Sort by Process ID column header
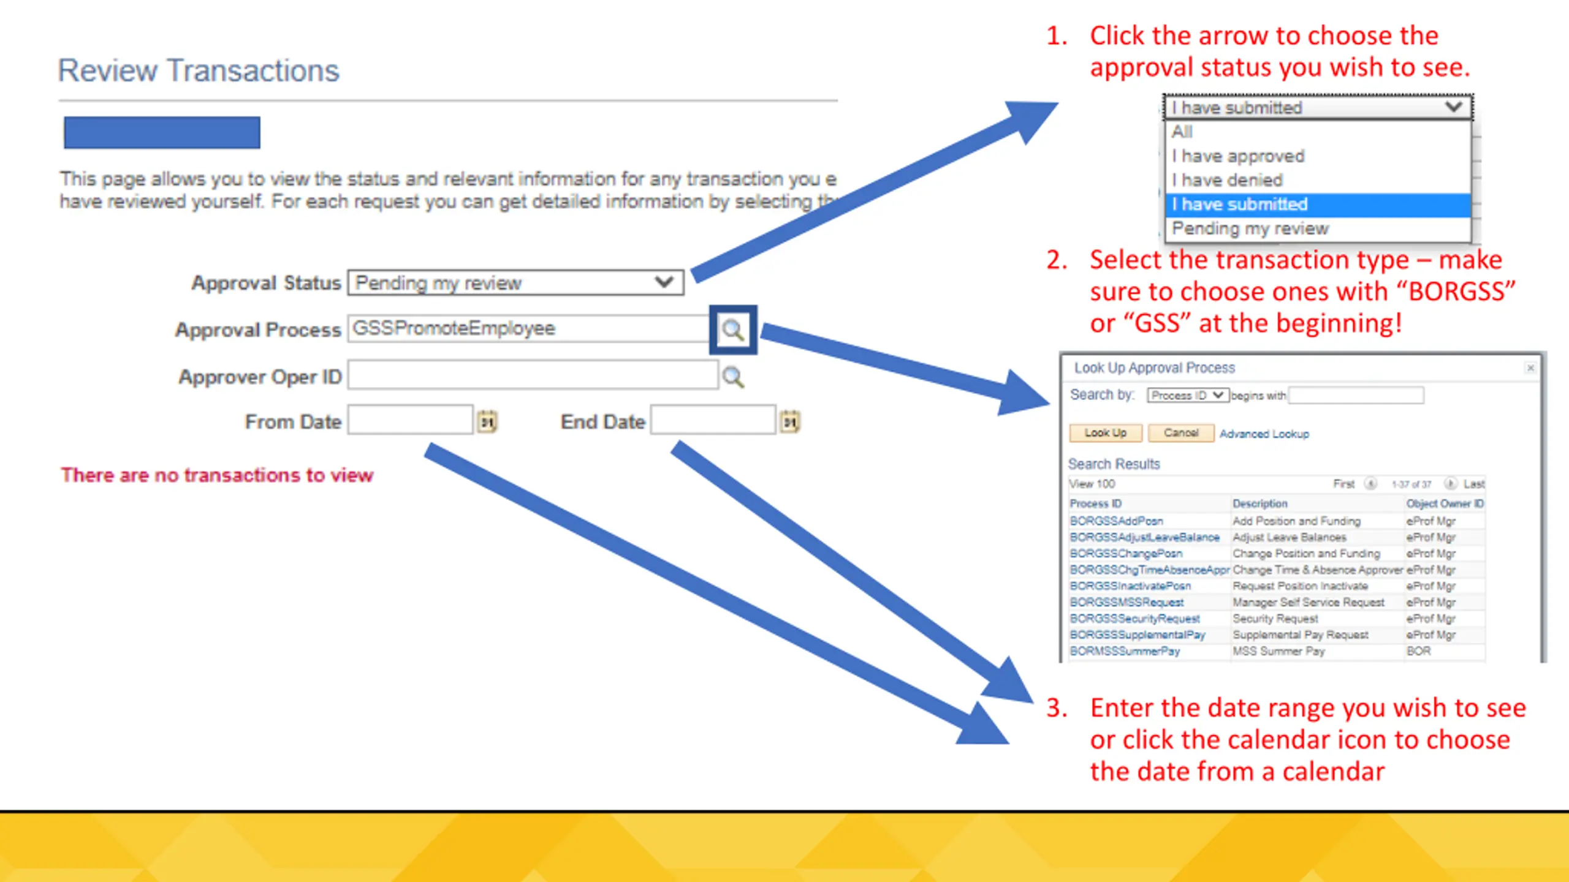Viewport: 1569px width, 882px height. point(1096,503)
